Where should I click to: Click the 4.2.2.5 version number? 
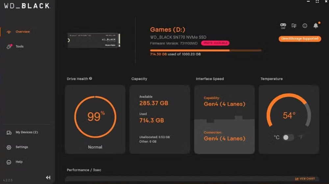[x=8, y=180]
